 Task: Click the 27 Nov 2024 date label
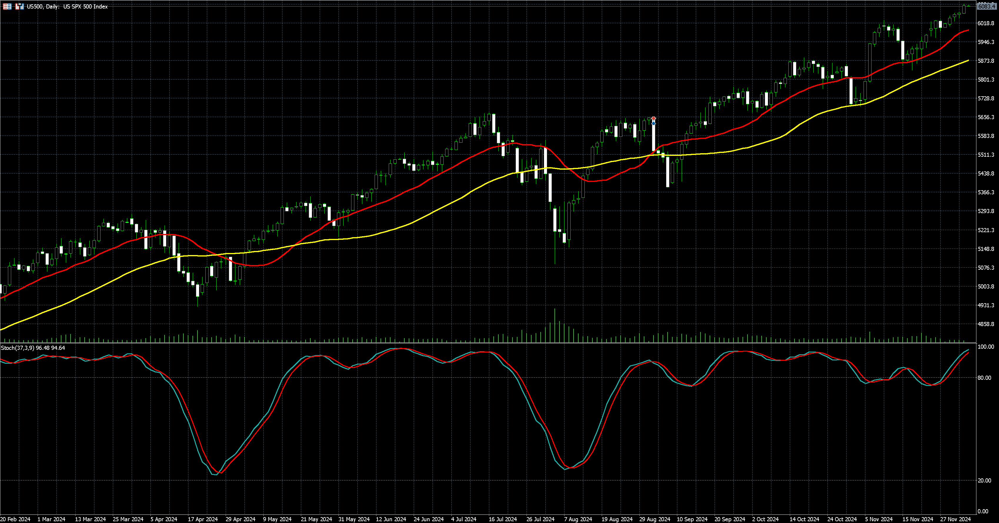[955, 519]
